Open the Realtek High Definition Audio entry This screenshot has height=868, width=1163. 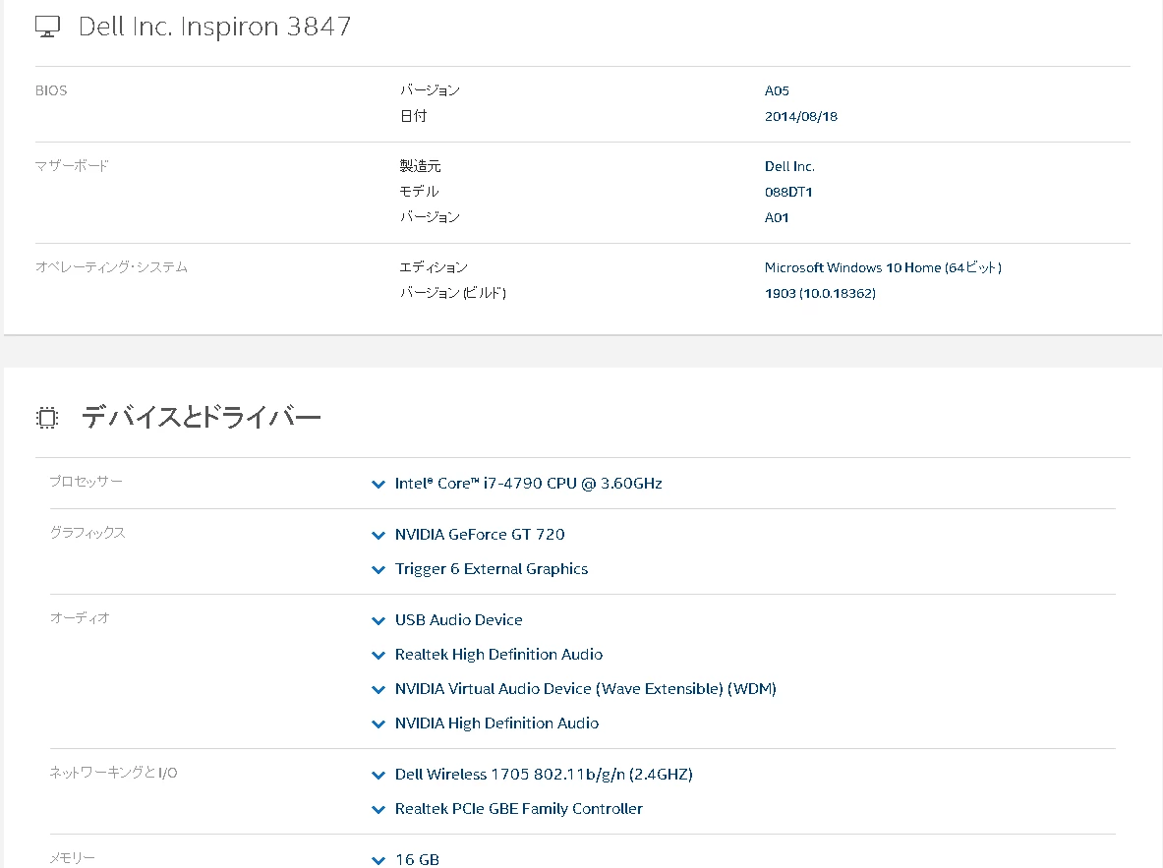tap(498, 655)
